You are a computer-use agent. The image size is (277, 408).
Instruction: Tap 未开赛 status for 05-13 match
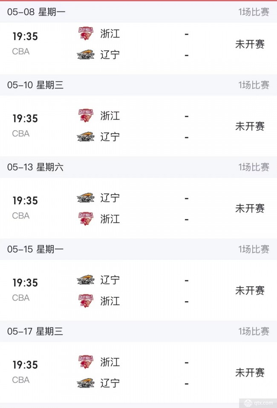click(250, 208)
